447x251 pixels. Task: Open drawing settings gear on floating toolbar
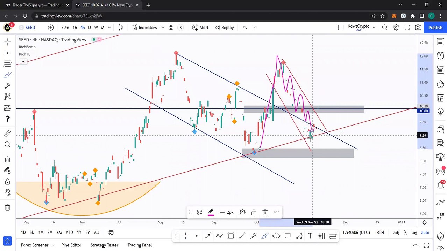[x=242, y=212]
